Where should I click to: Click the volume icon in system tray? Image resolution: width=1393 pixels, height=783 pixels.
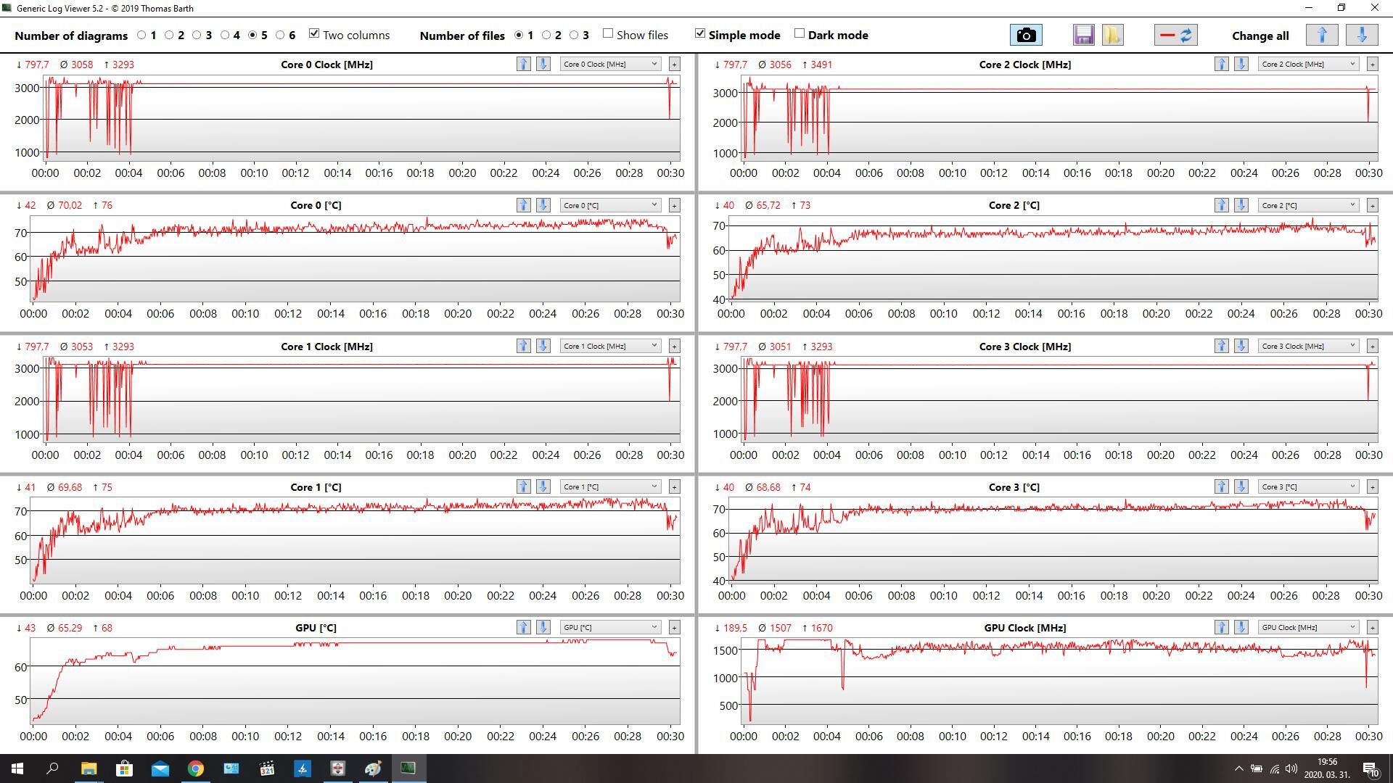tap(1291, 768)
